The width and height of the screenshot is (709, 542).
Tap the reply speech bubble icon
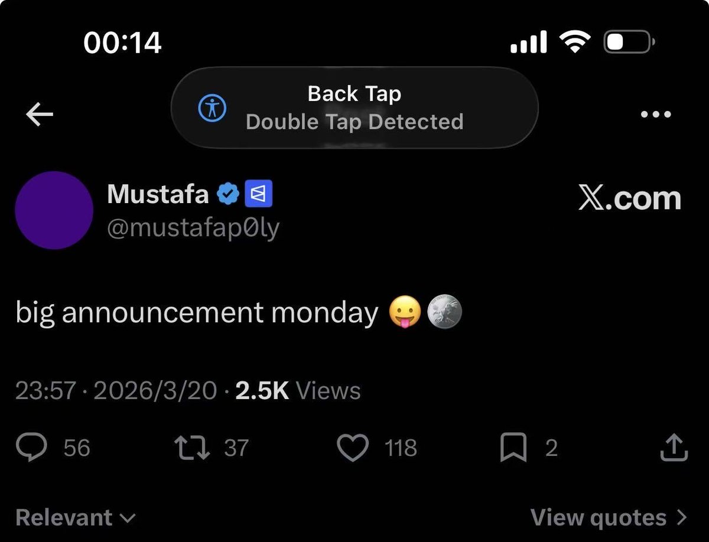(31, 448)
